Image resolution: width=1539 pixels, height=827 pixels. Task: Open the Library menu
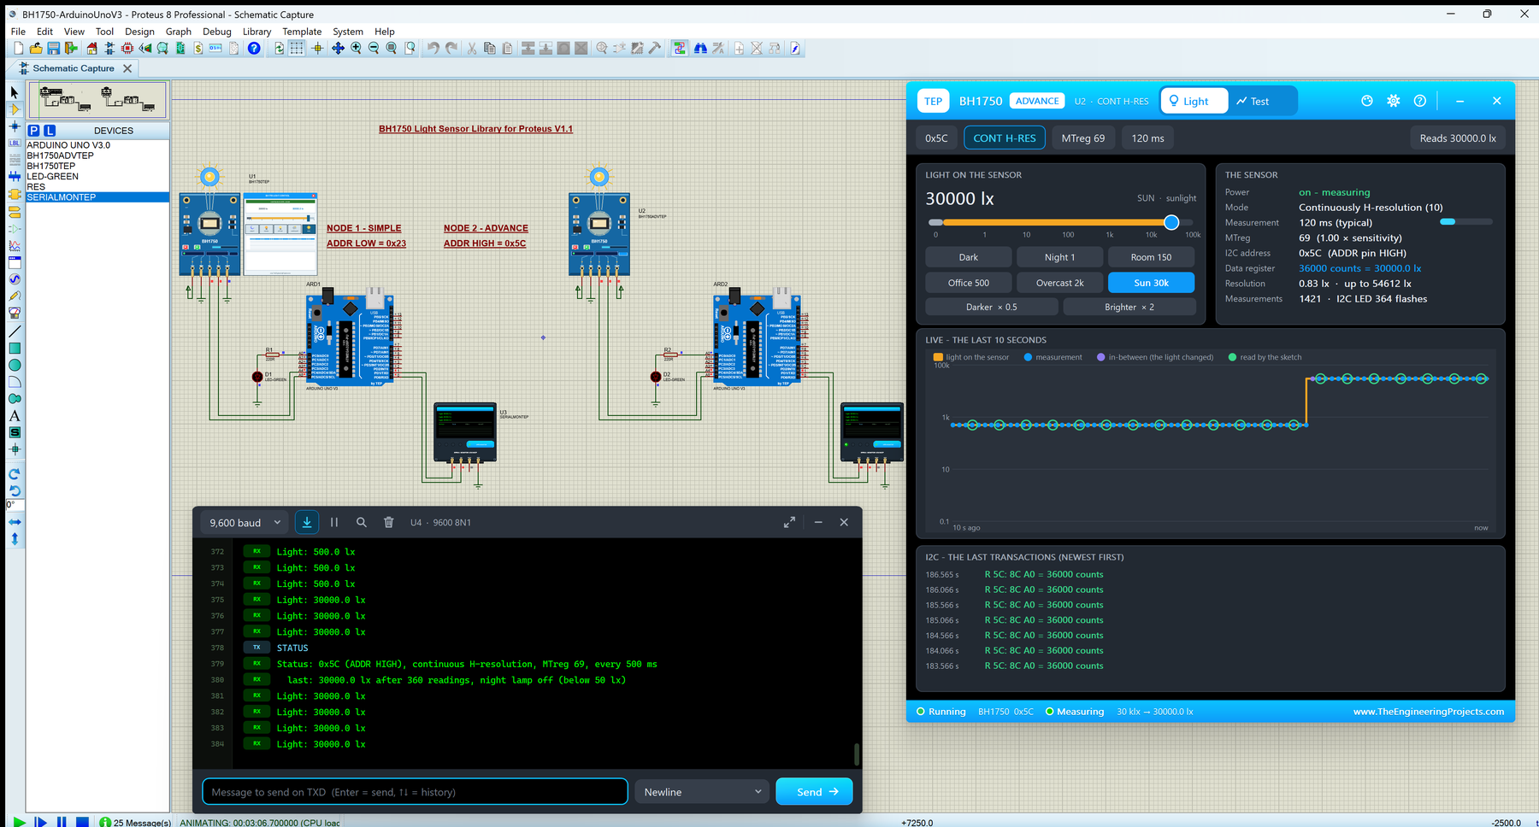pos(256,32)
